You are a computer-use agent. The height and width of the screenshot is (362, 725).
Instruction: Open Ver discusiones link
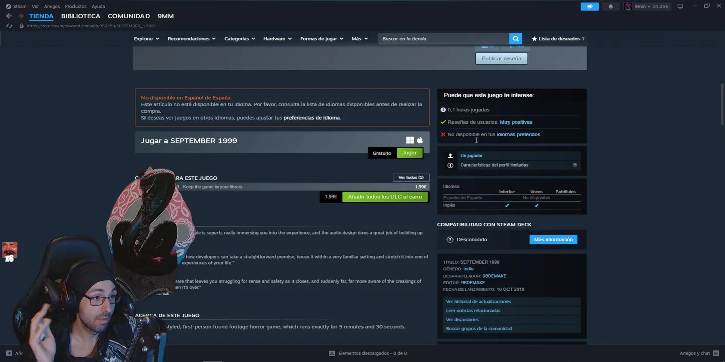click(462, 320)
